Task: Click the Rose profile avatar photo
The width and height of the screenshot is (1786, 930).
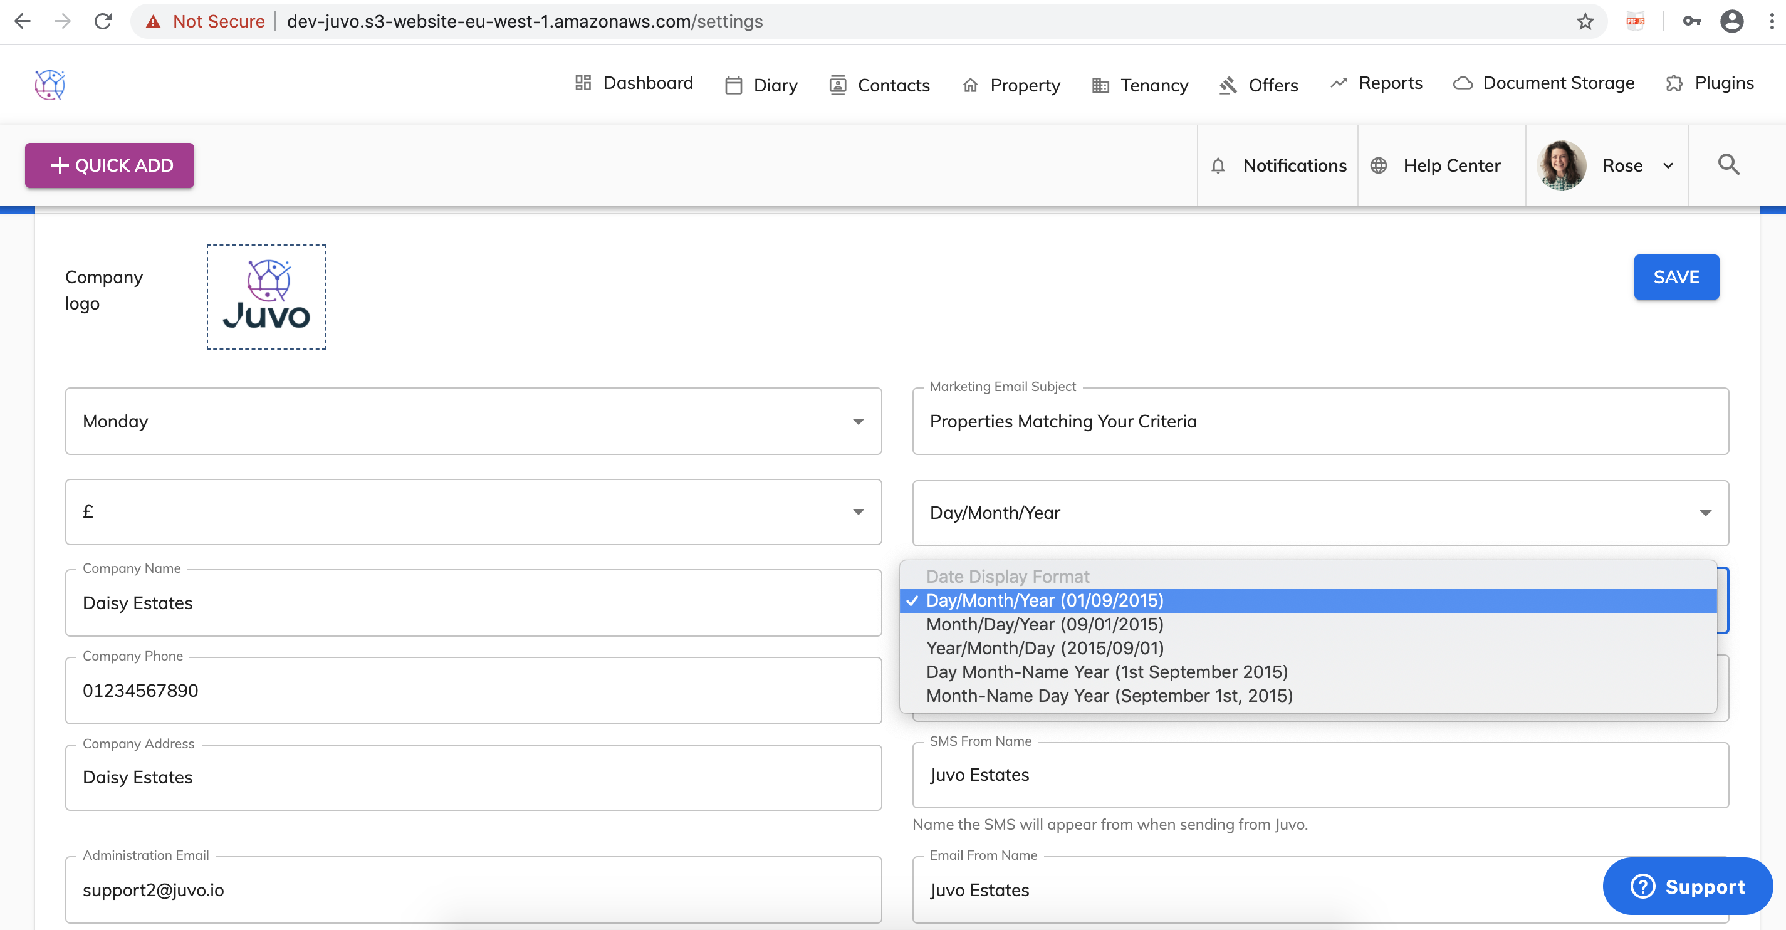Action: click(x=1562, y=165)
